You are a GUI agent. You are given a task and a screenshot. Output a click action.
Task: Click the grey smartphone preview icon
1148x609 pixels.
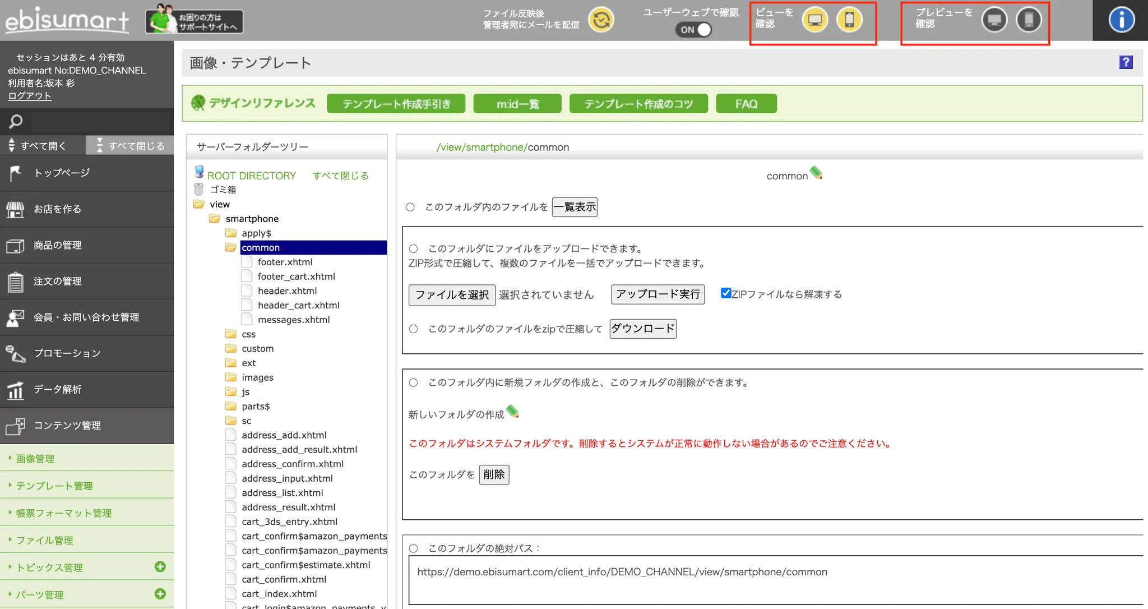(1029, 20)
